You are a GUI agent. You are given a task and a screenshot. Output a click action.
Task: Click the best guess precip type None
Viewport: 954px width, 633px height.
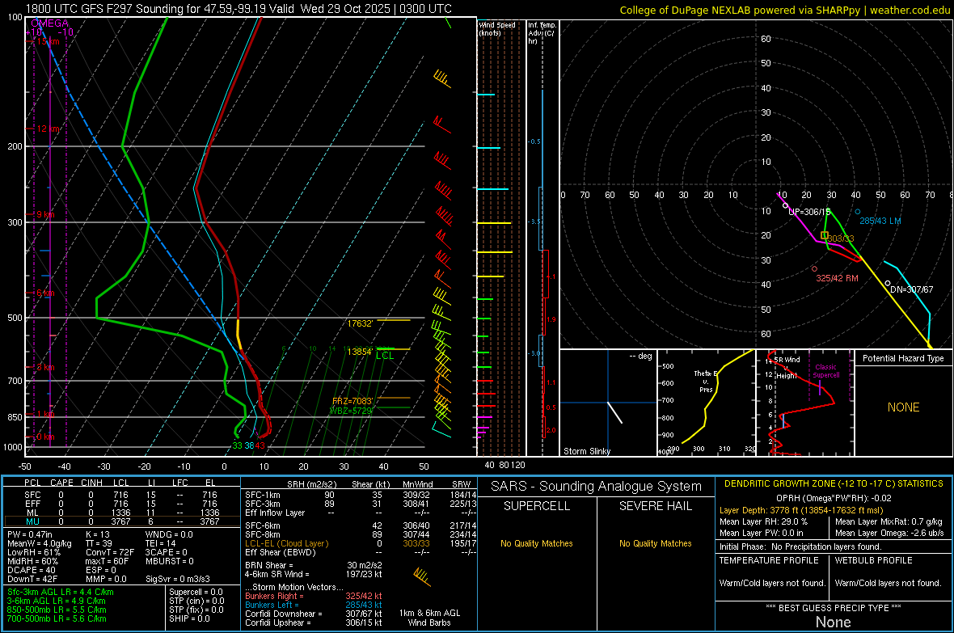point(833,622)
